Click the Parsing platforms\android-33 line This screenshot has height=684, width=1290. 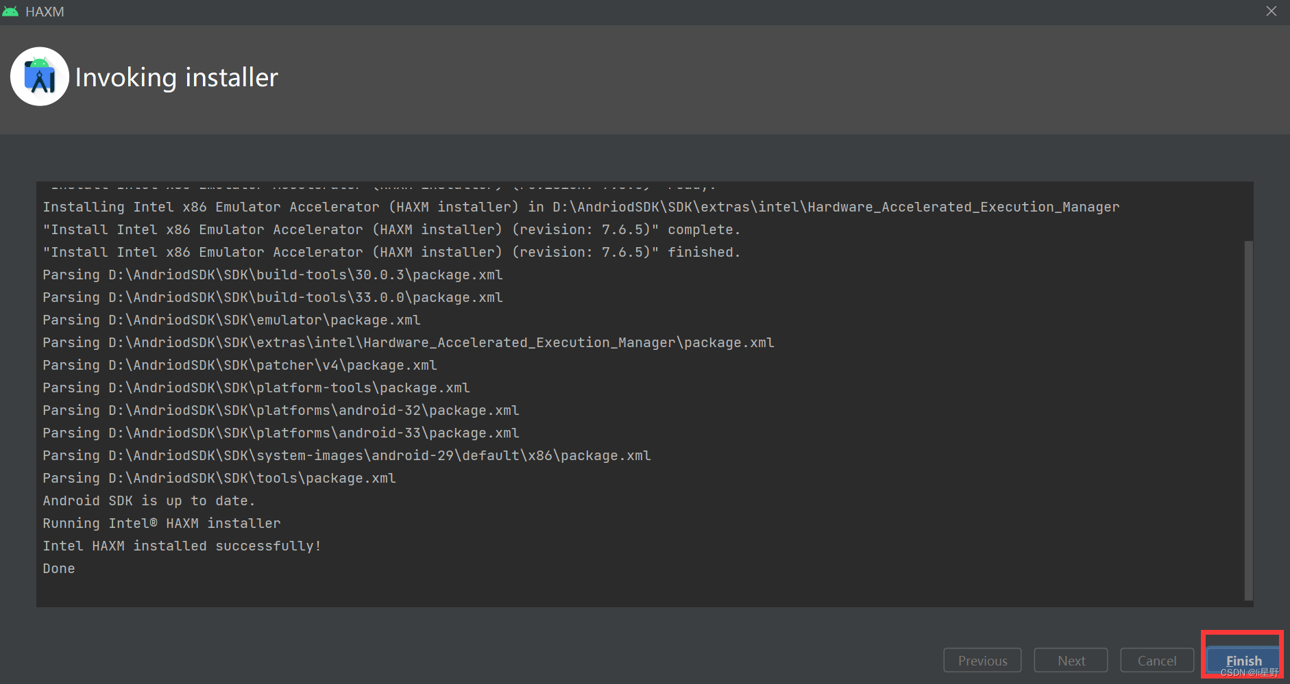coord(281,433)
